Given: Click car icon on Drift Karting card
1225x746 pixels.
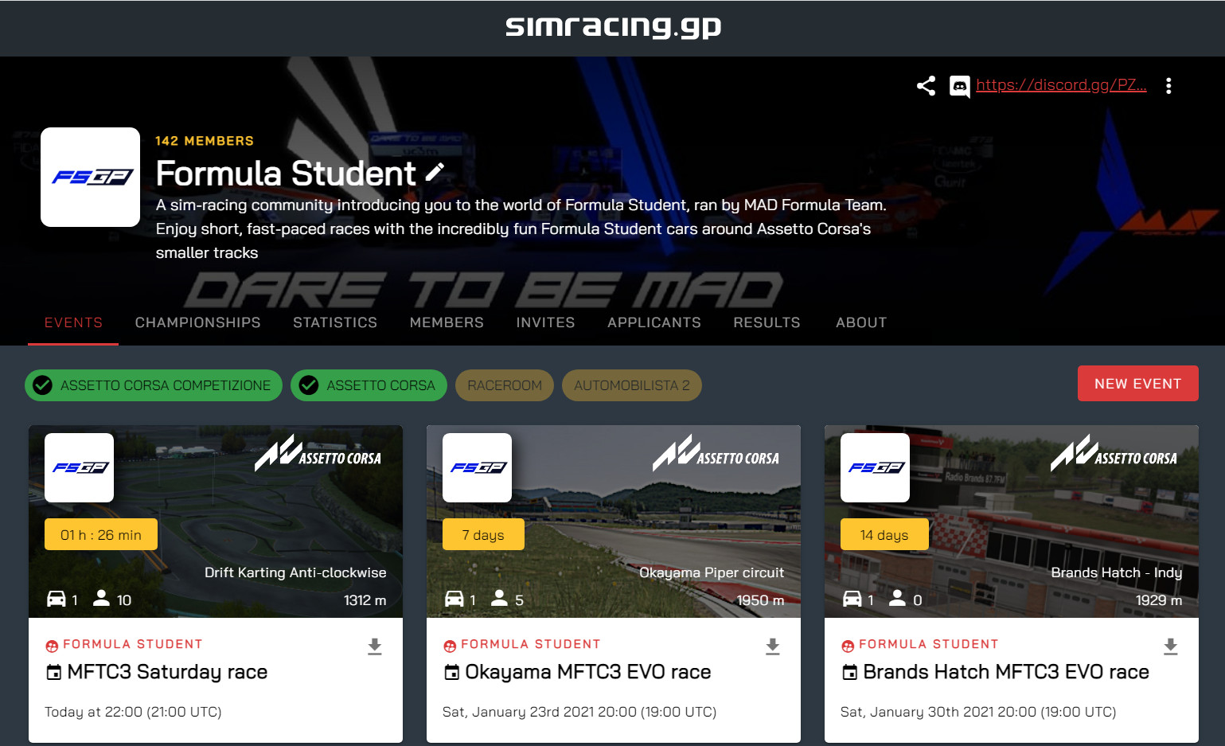Looking at the screenshot, I should tap(57, 599).
